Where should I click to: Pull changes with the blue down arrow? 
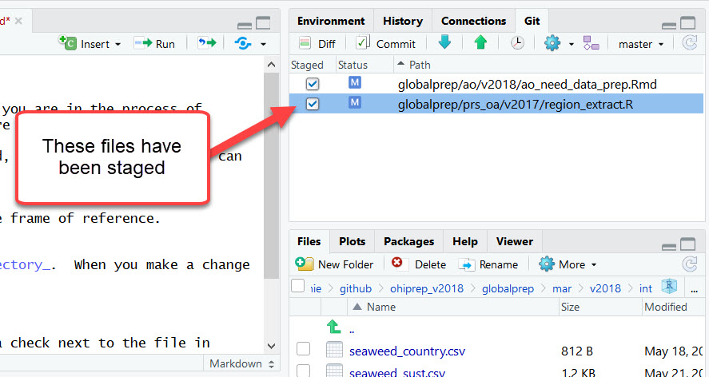pyautogui.click(x=444, y=42)
